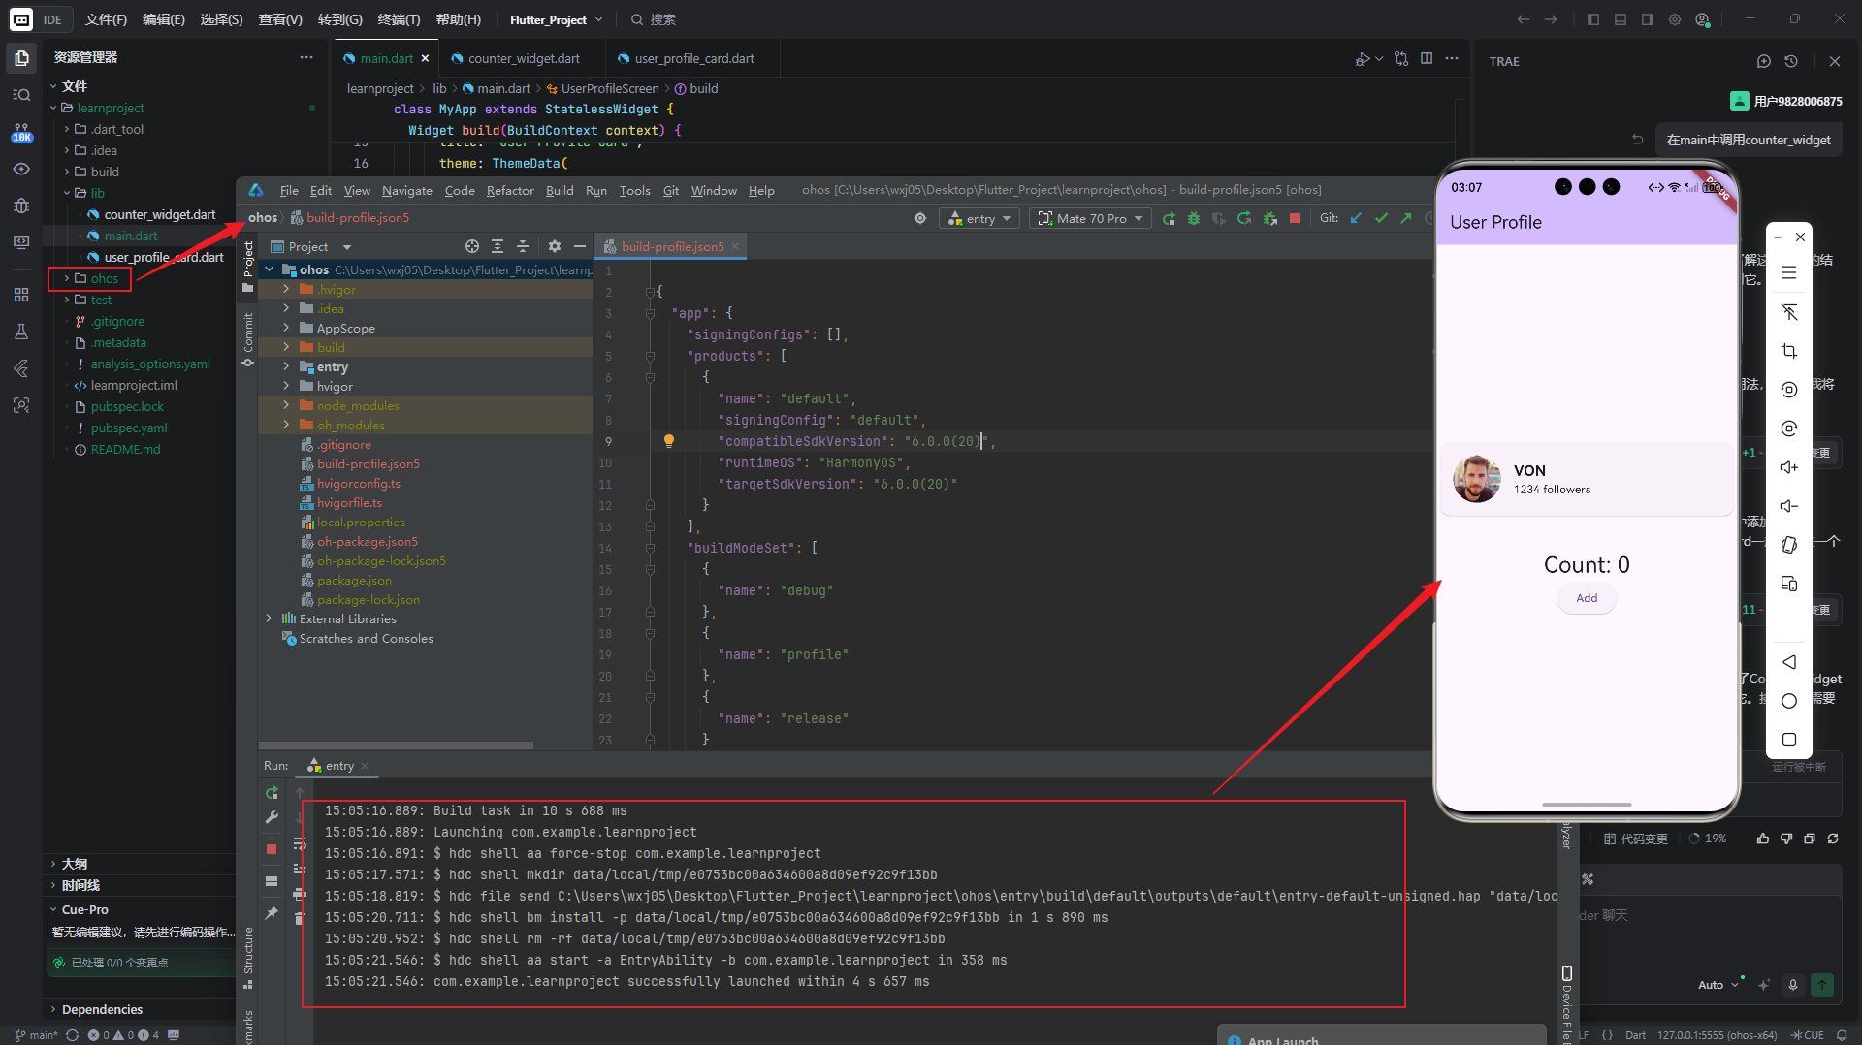This screenshot has width=1862, height=1045.
Task: Toggle the secondary sidebar layout icon in title bar
Action: [1648, 19]
